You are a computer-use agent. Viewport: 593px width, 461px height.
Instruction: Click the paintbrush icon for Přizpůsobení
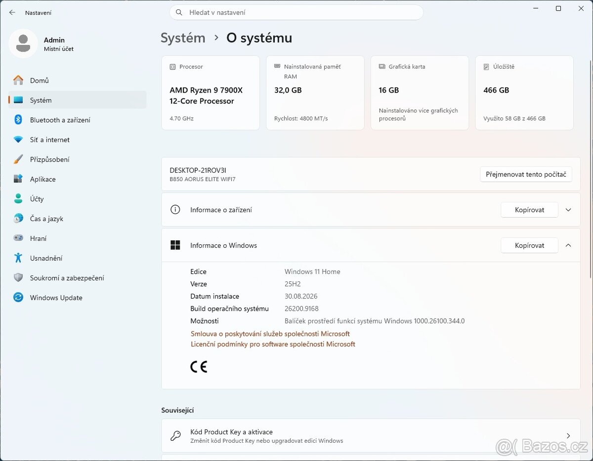click(18, 159)
